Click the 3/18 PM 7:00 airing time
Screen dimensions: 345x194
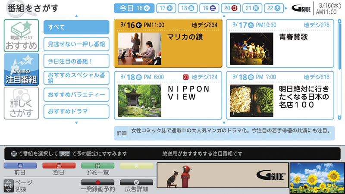[x=254, y=77]
